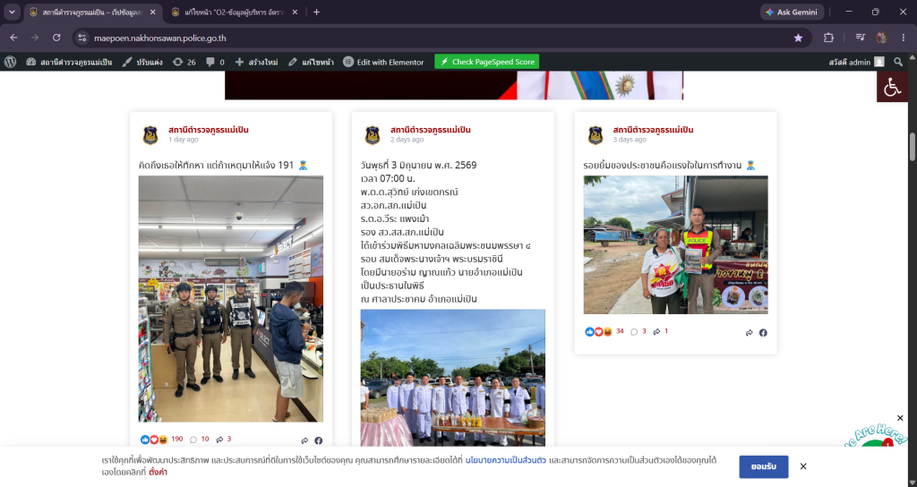
Task: Click the '1 day ago' timestamp
Action: (183, 140)
